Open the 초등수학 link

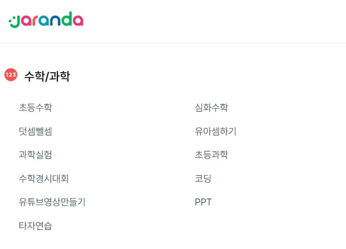(35, 107)
